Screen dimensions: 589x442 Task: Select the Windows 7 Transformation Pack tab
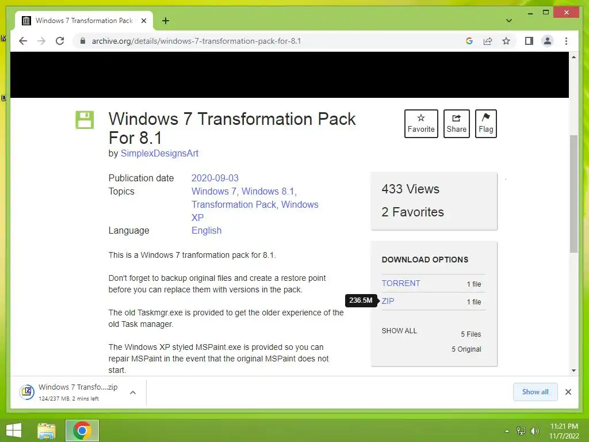click(84, 21)
